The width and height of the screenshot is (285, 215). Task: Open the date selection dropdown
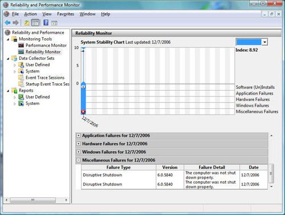pos(264,42)
